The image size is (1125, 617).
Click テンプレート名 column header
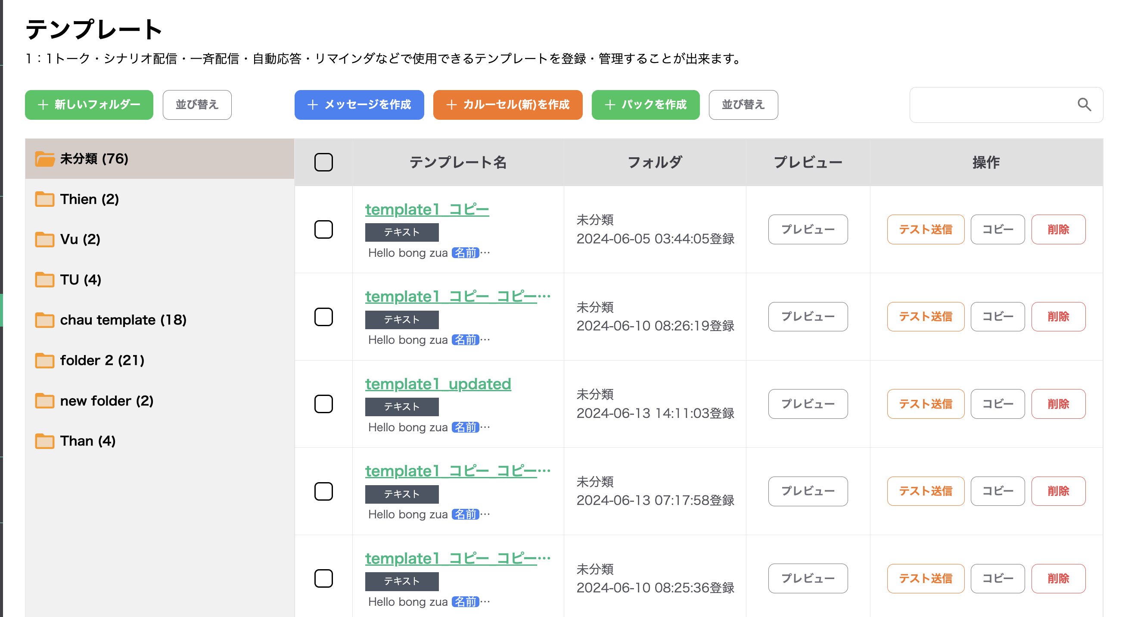pos(458,162)
